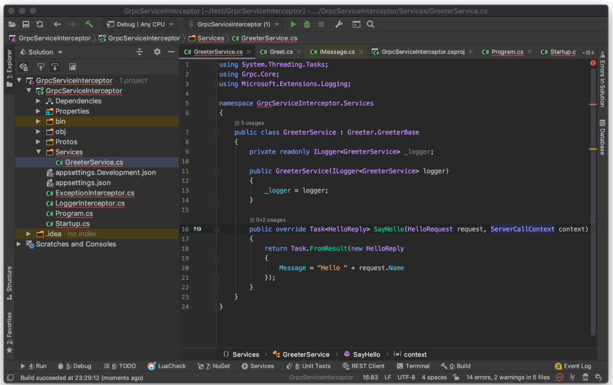Screen dimensions: 613x385
Task: Open the 4: Run tool window
Action: 34,366
